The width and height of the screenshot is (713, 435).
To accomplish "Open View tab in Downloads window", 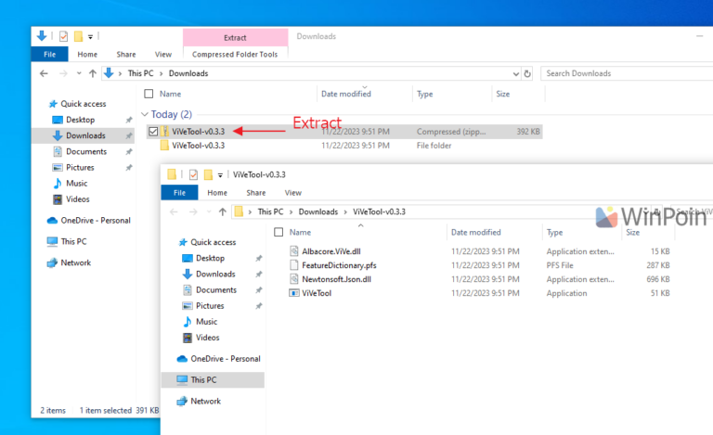I will pyautogui.click(x=163, y=54).
